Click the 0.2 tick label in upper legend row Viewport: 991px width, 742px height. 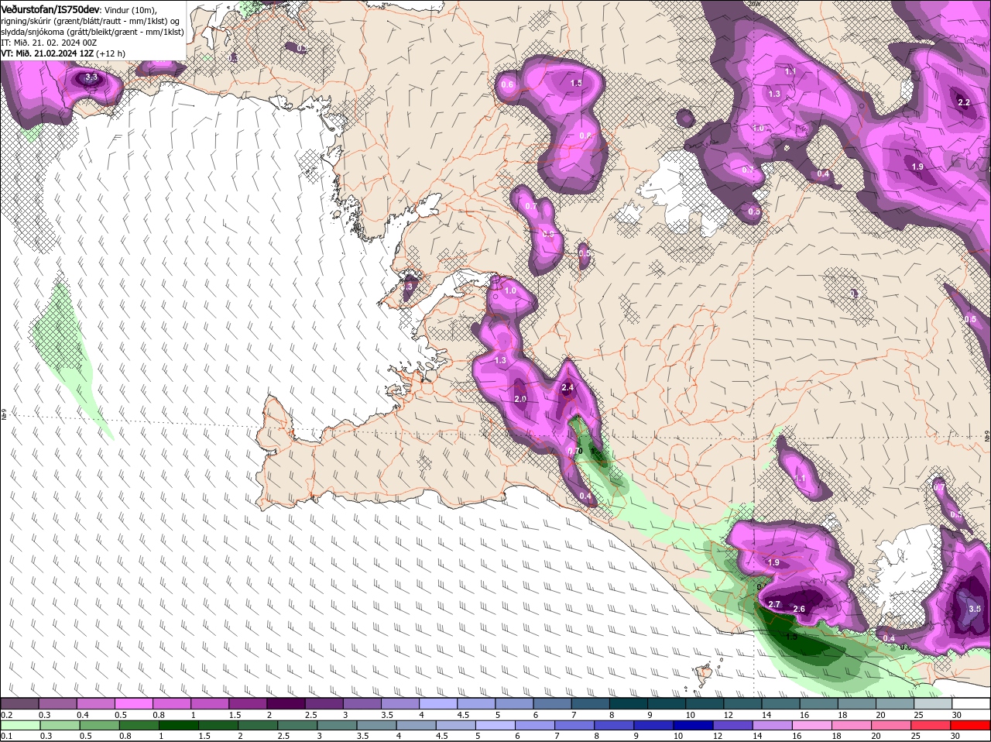point(6,715)
